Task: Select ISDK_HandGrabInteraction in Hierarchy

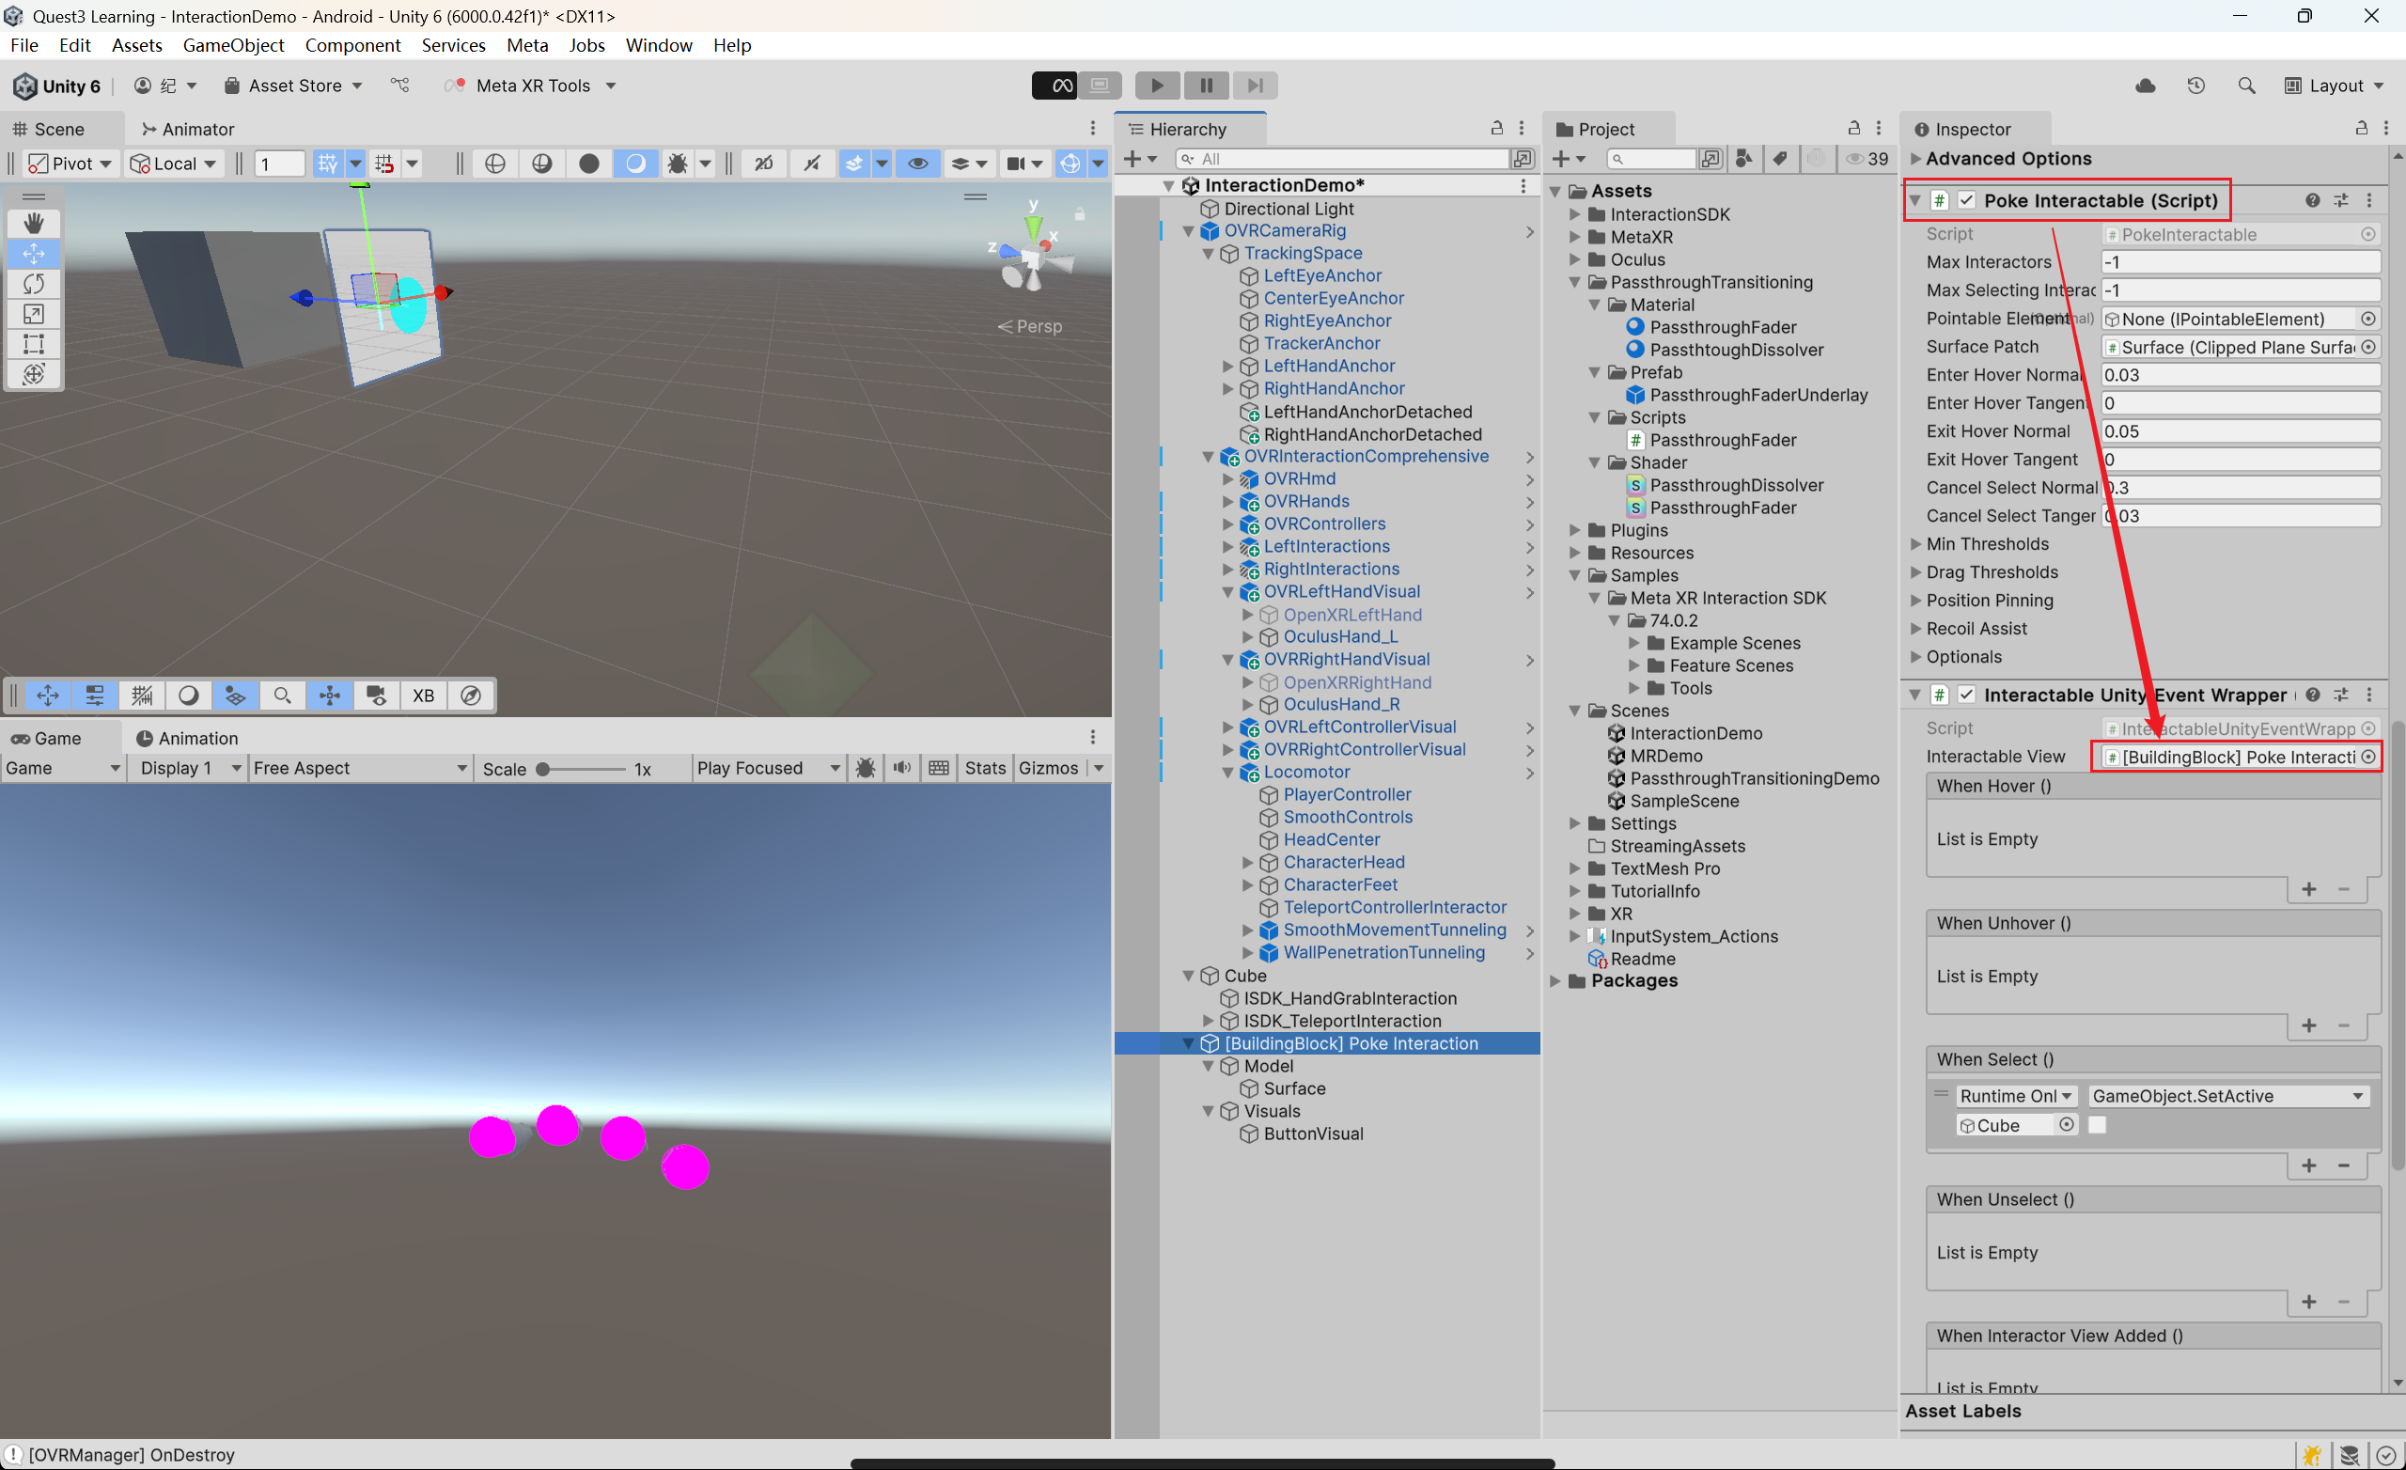Action: click(x=1350, y=998)
